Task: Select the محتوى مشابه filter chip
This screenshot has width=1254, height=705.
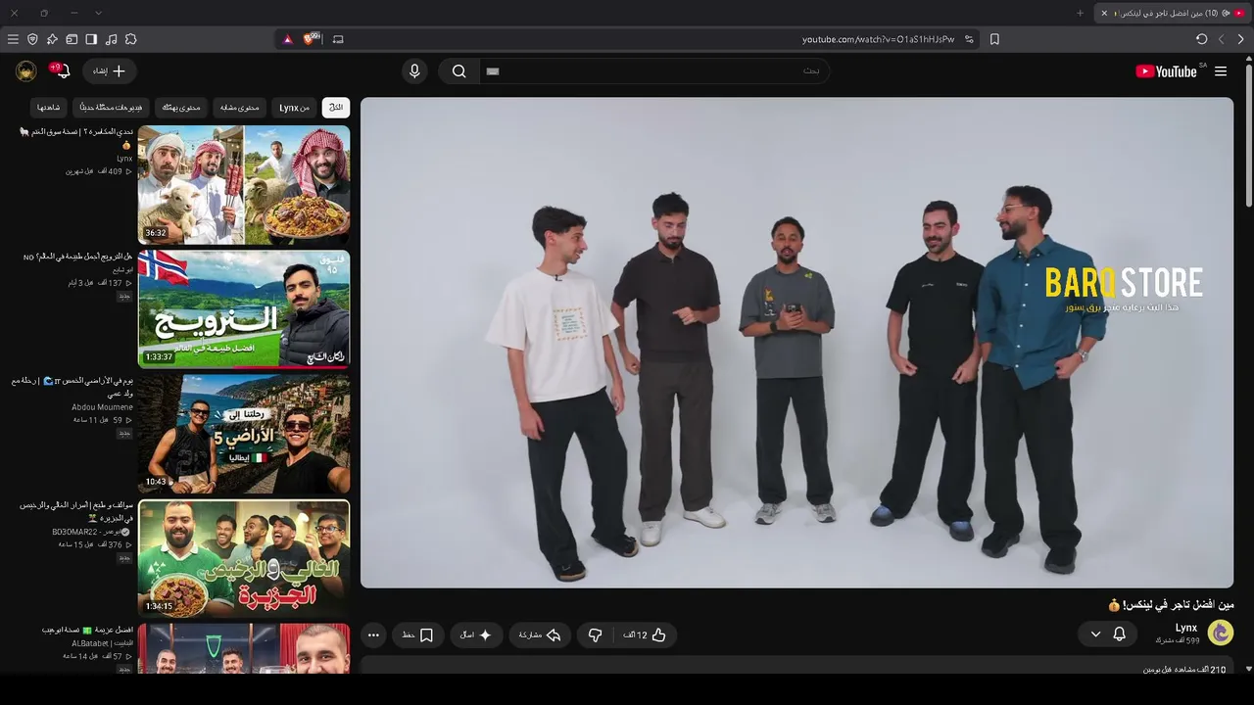Action: pos(239,108)
